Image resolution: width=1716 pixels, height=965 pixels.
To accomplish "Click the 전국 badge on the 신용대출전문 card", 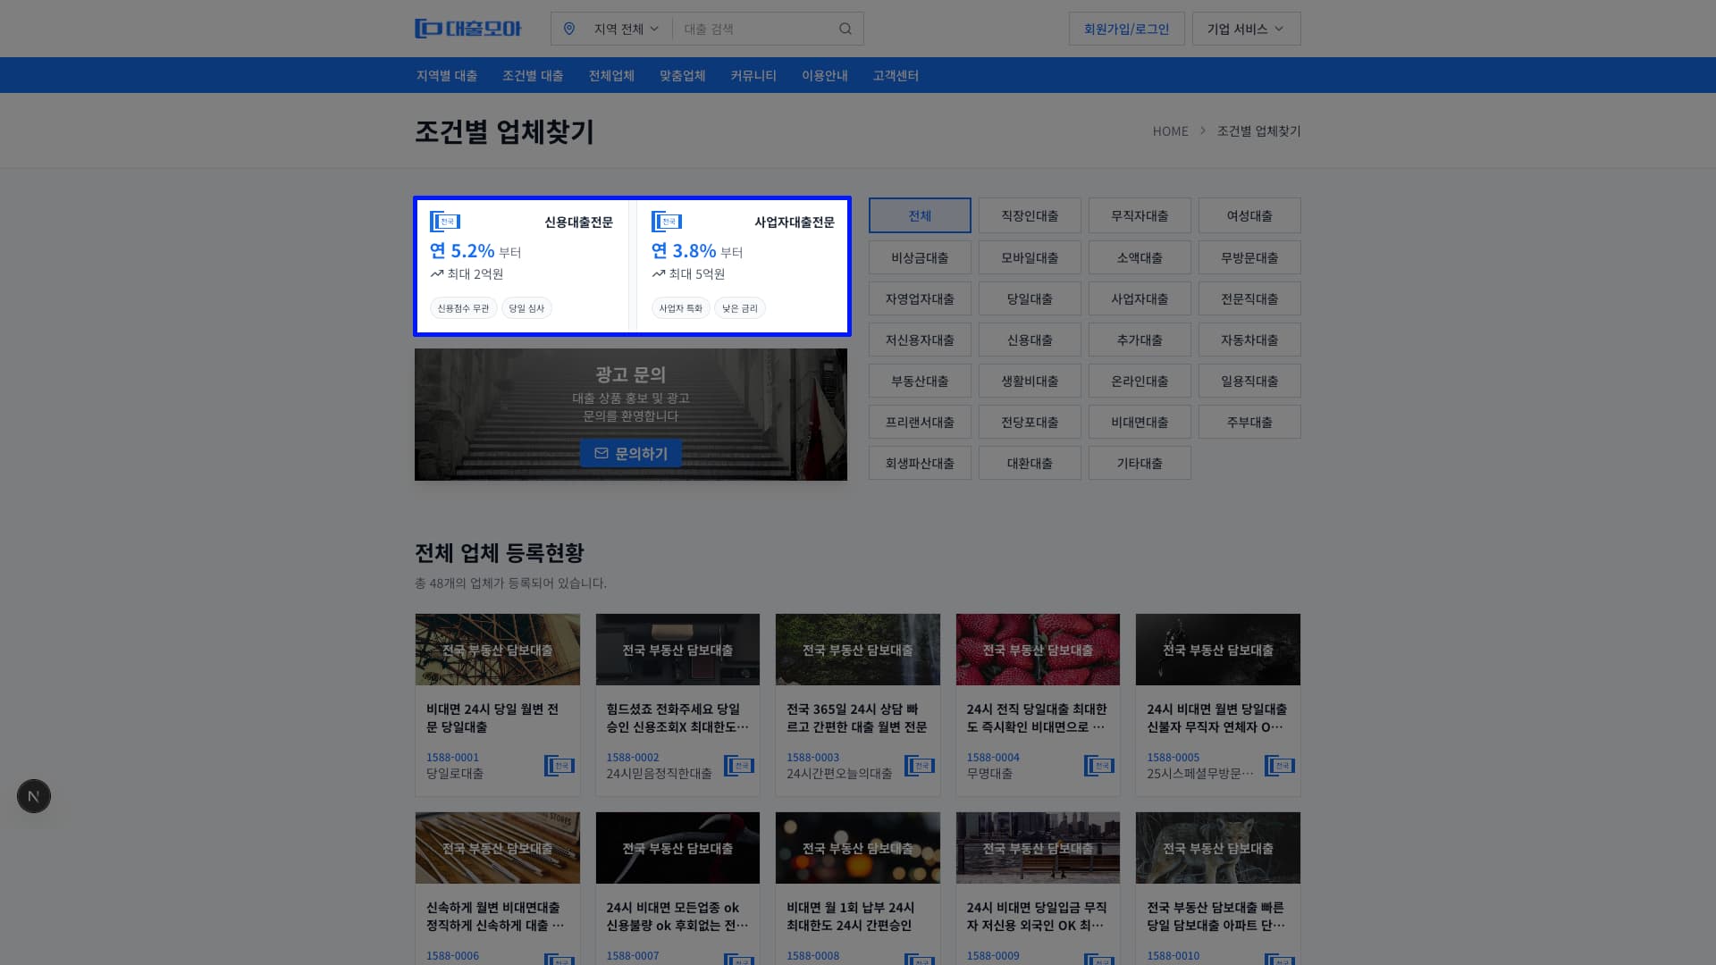I will coord(446,222).
